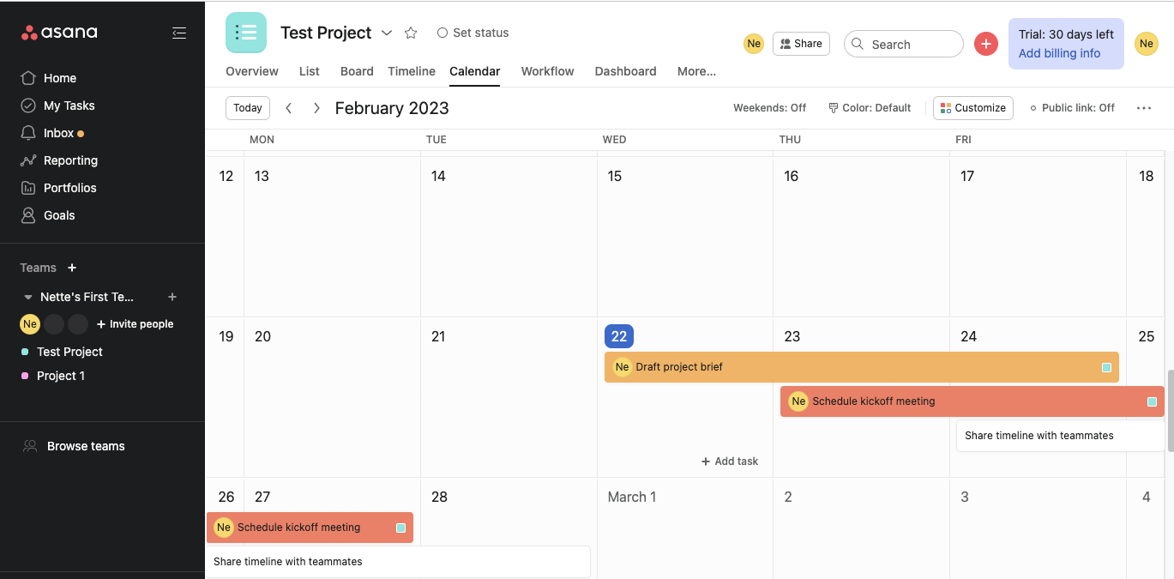Switch to the Board tab
This screenshot has height=579, width=1174.
coord(357,71)
